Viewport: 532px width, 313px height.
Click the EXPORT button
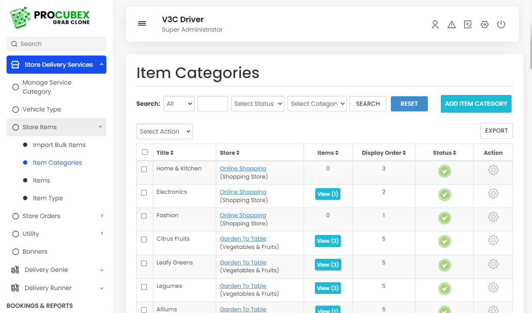(x=496, y=130)
